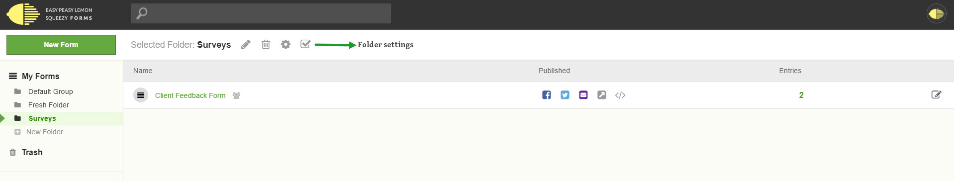
Task: Delete Surveys folder with trash icon
Action: [x=266, y=45]
